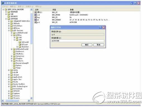The width and height of the screenshot is (142, 107).
Task: Sort by the 数据 column header
Action: coord(72,10)
